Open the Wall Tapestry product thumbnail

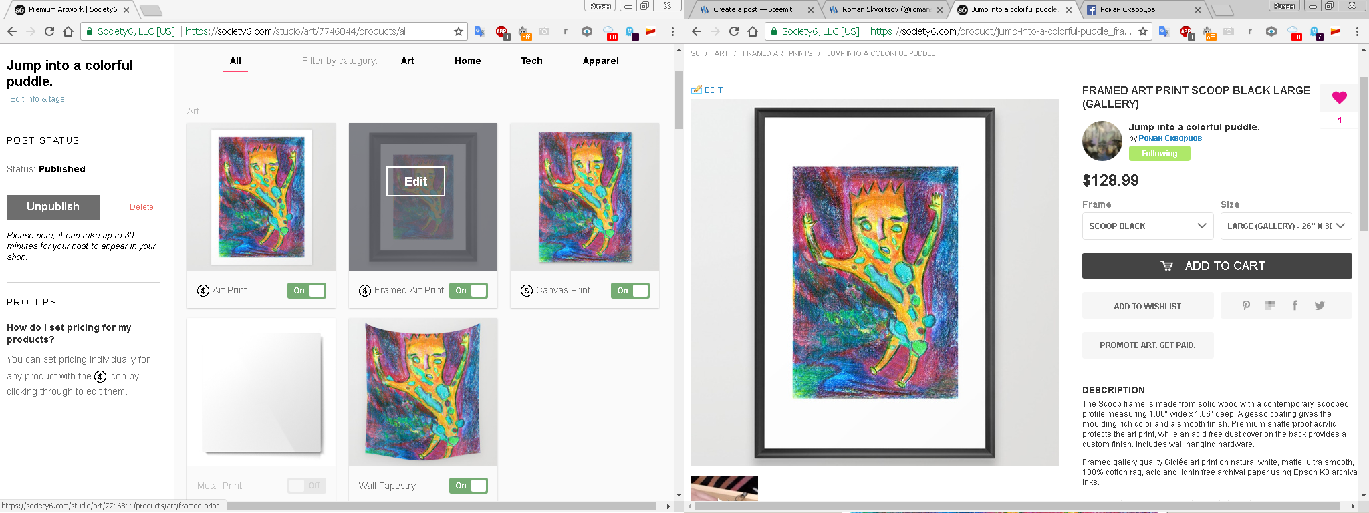click(x=423, y=392)
